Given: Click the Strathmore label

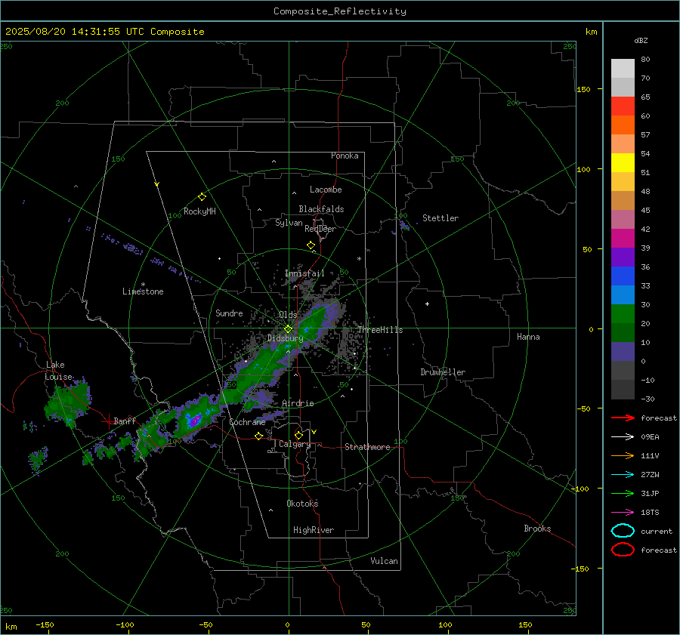Looking at the screenshot, I should coord(367,447).
